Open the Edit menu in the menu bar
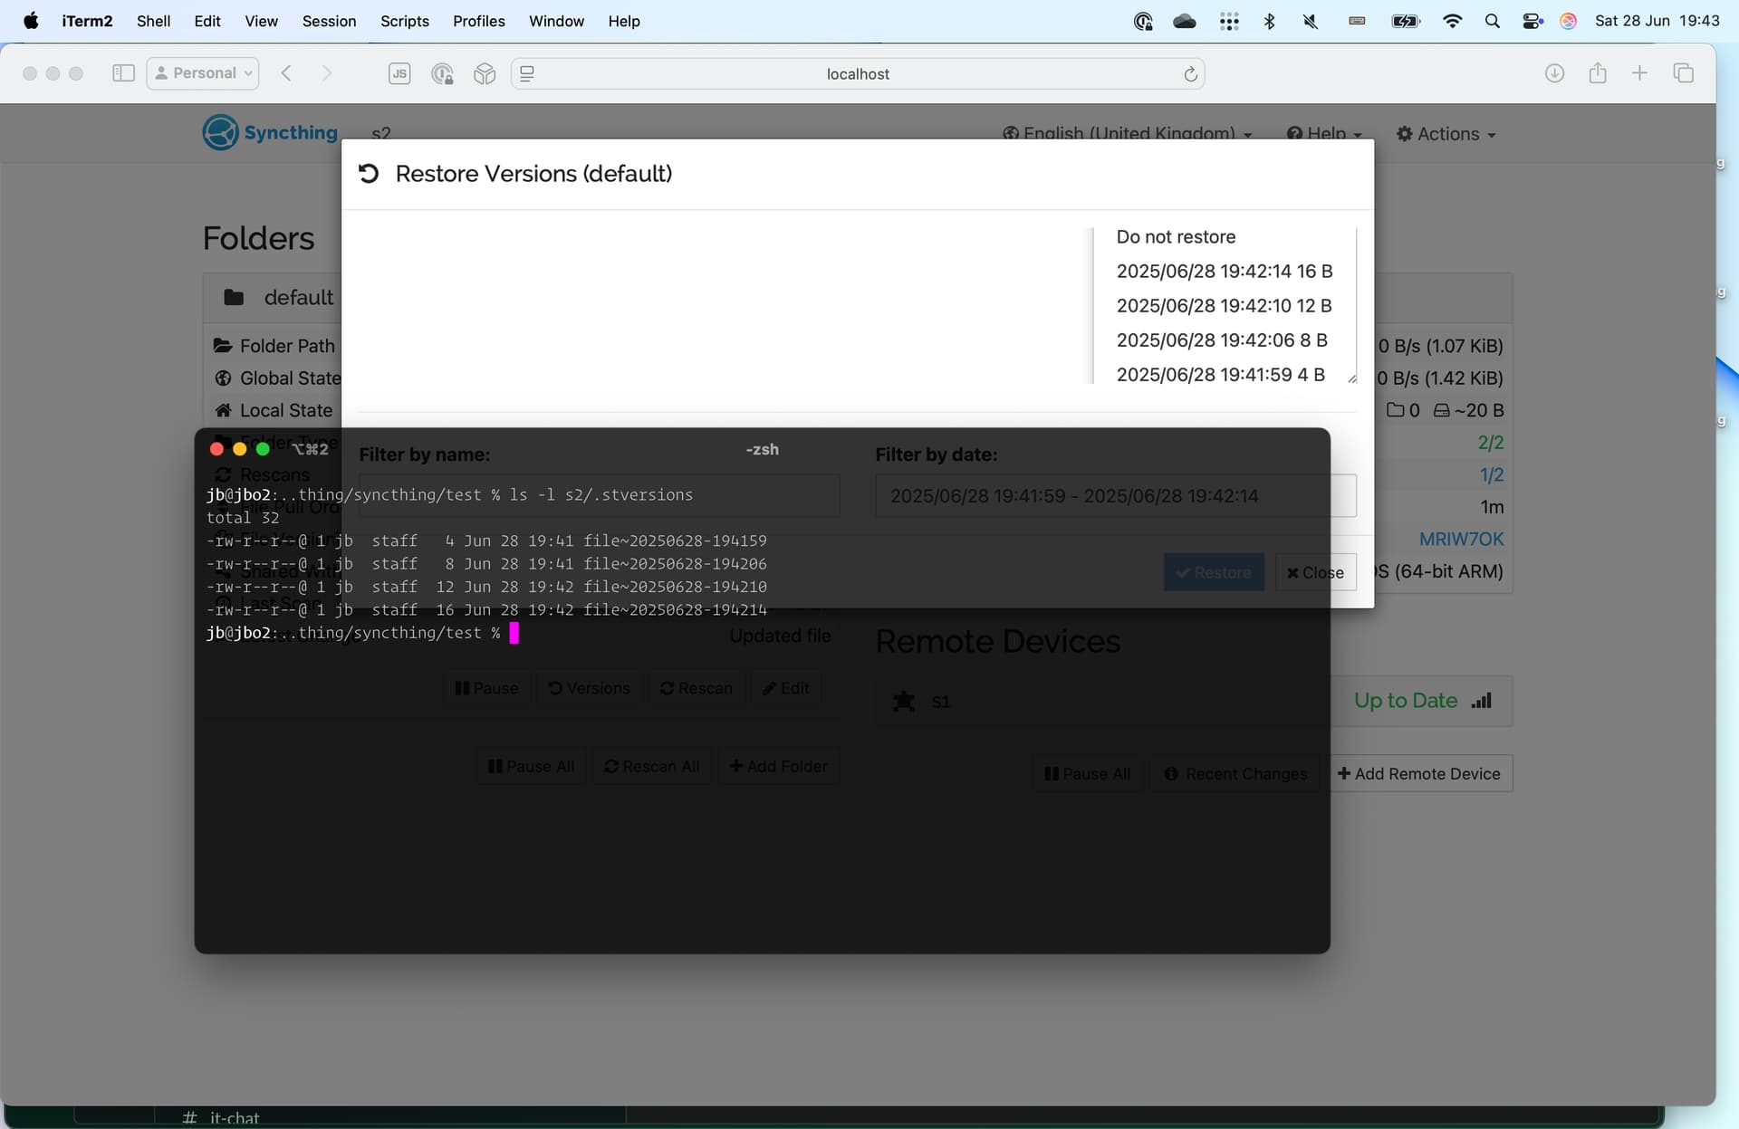Image resolution: width=1739 pixels, height=1129 pixels. tap(207, 21)
